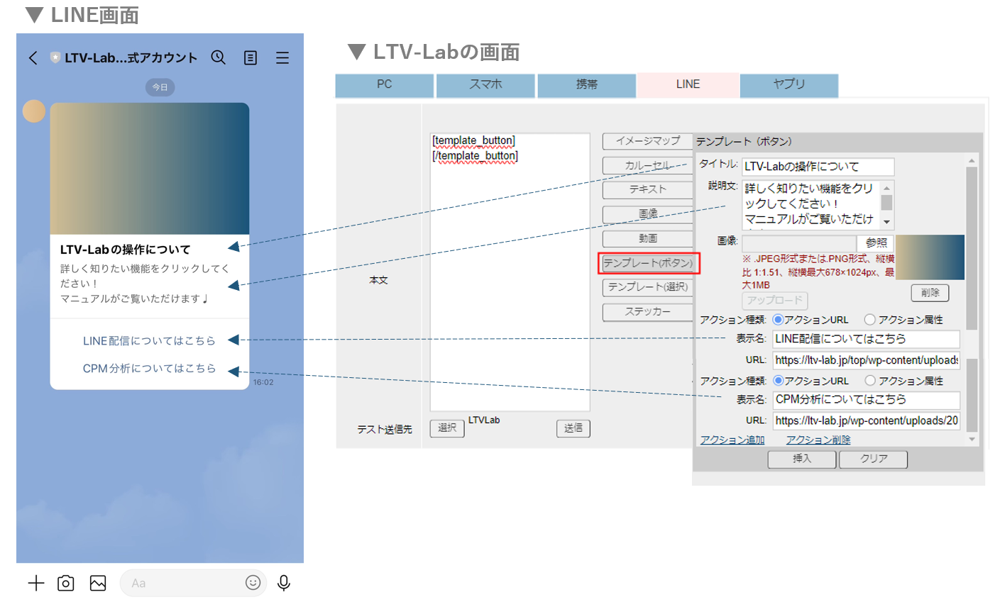Click the タイトル input field
The image size is (995, 602).
(818, 167)
